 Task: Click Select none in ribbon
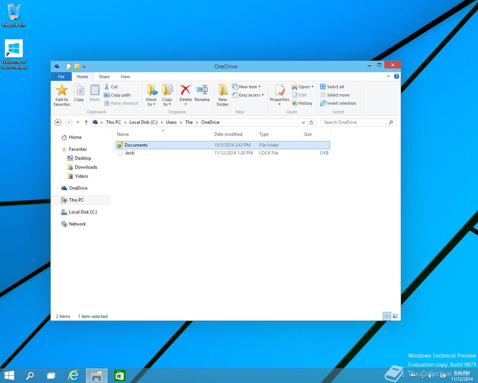click(335, 95)
